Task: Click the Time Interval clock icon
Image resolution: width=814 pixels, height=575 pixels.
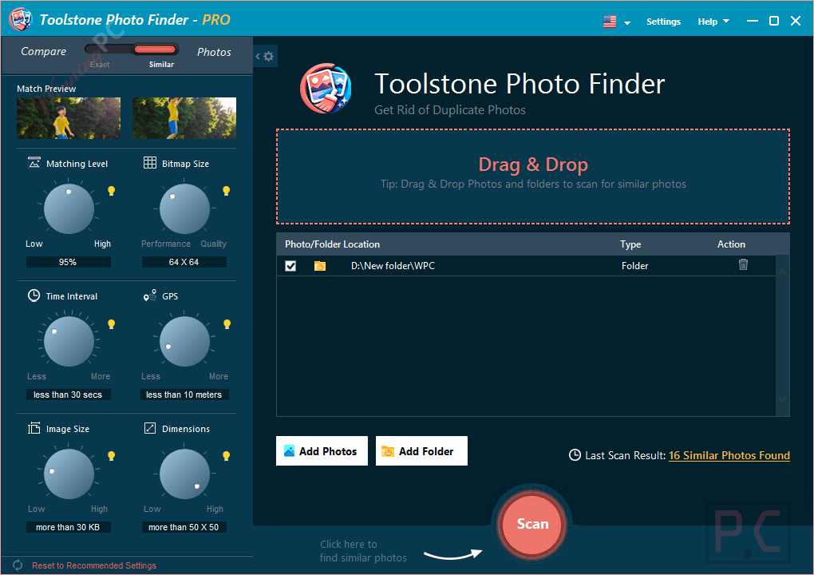Action: 34,295
